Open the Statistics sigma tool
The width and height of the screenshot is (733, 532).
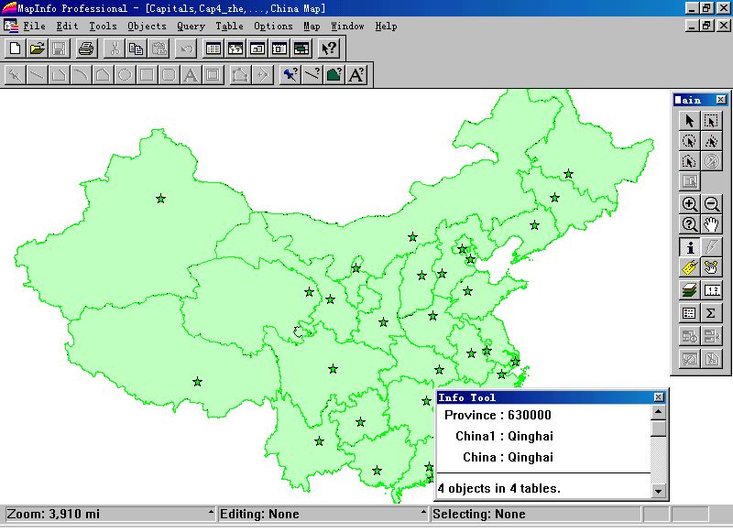tap(712, 313)
